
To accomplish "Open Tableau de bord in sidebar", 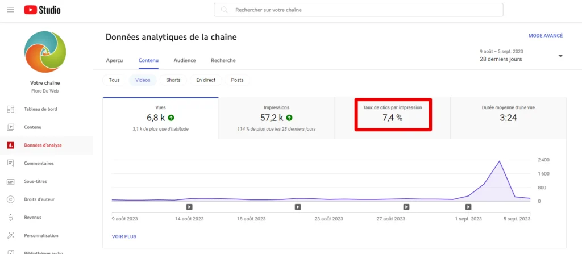I will 47,109.
